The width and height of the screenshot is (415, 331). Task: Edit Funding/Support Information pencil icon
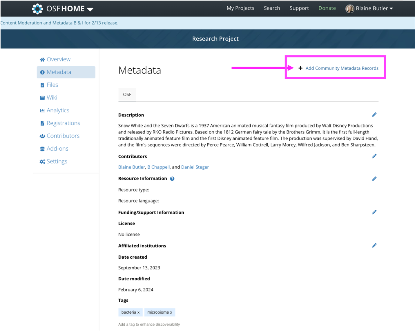point(374,212)
